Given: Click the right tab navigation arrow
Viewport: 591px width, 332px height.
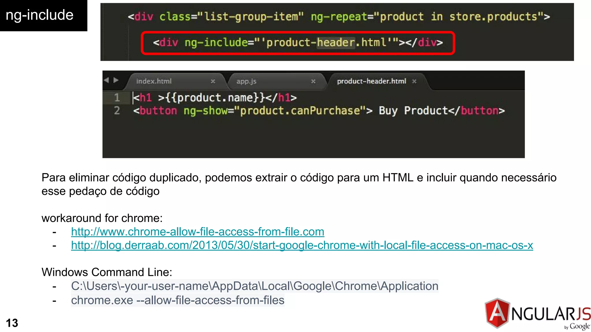Looking at the screenshot, I should pyautogui.click(x=116, y=80).
